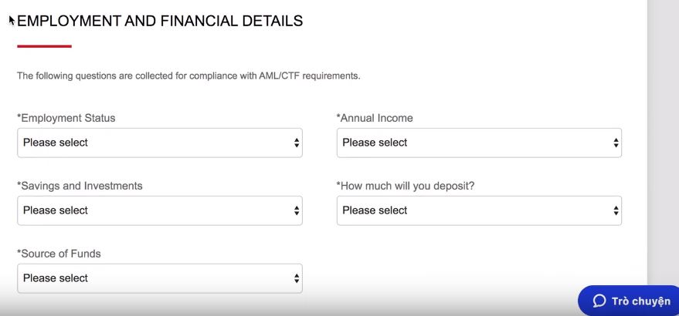The height and width of the screenshot is (316, 679).
Task: Open the How much will you deposit dropdown
Action: click(x=480, y=210)
